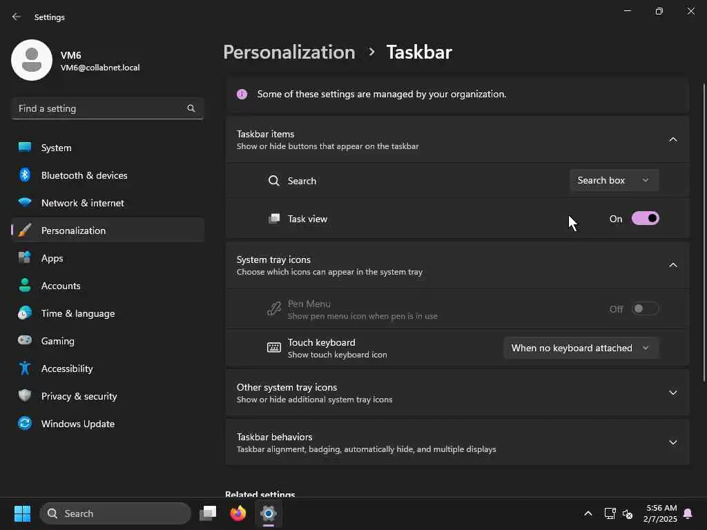Click the back arrow in Settings header
This screenshot has width=707, height=530.
point(17,17)
